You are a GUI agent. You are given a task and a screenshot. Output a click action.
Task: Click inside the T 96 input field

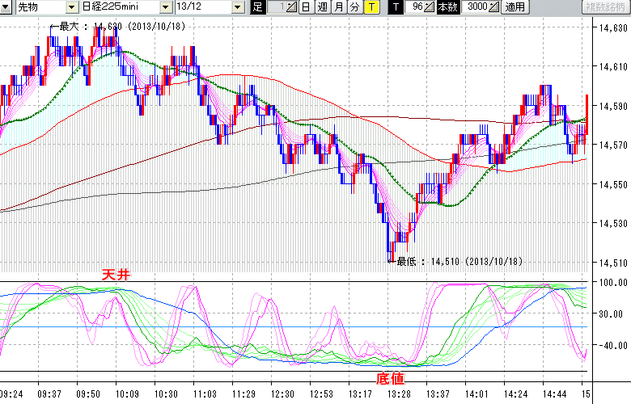(416, 7)
